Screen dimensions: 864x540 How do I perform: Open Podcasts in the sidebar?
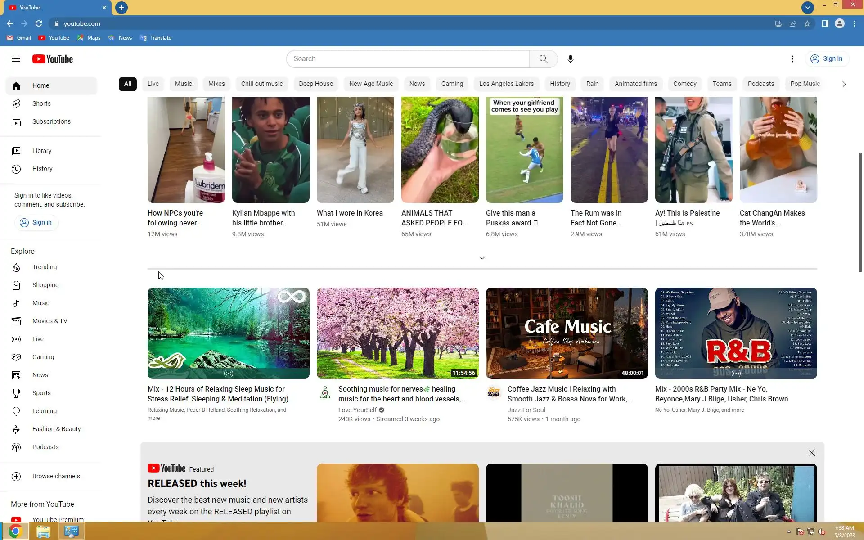[x=45, y=447]
